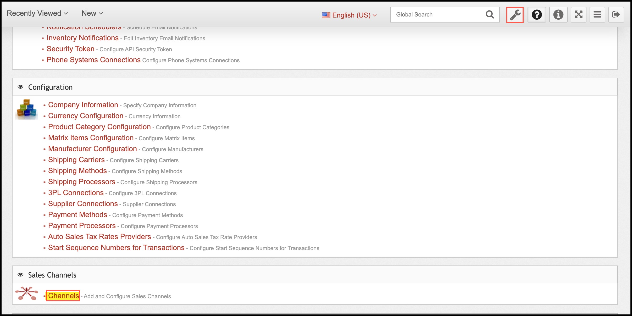Image resolution: width=632 pixels, height=316 pixels.
Task: Click the logout arrow icon
Action: [616, 15]
